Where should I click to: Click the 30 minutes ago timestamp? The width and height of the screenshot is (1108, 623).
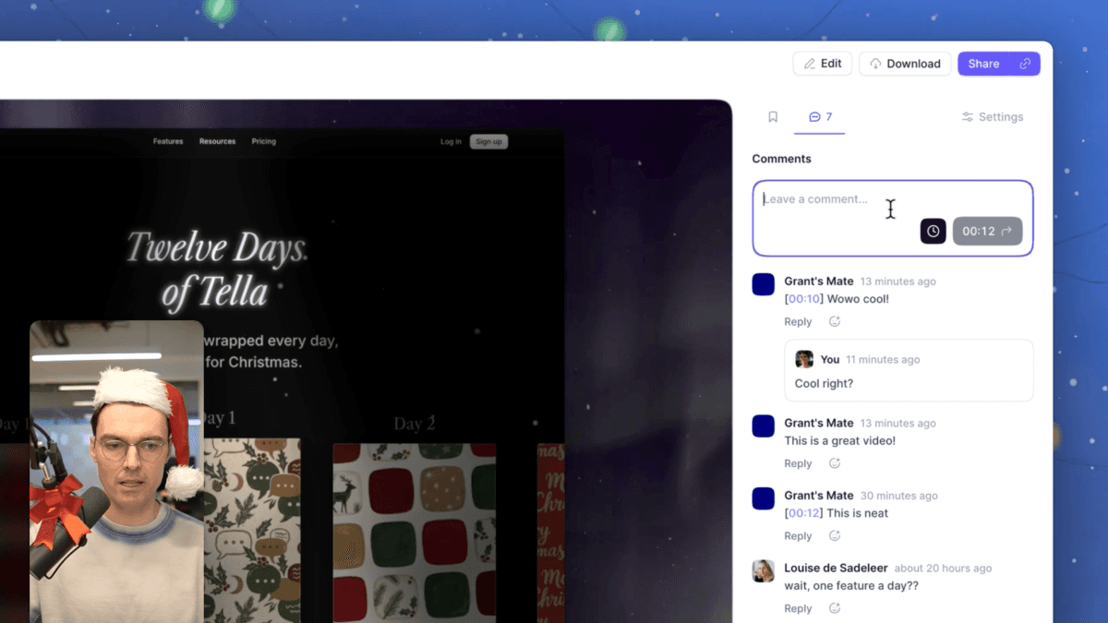click(898, 496)
